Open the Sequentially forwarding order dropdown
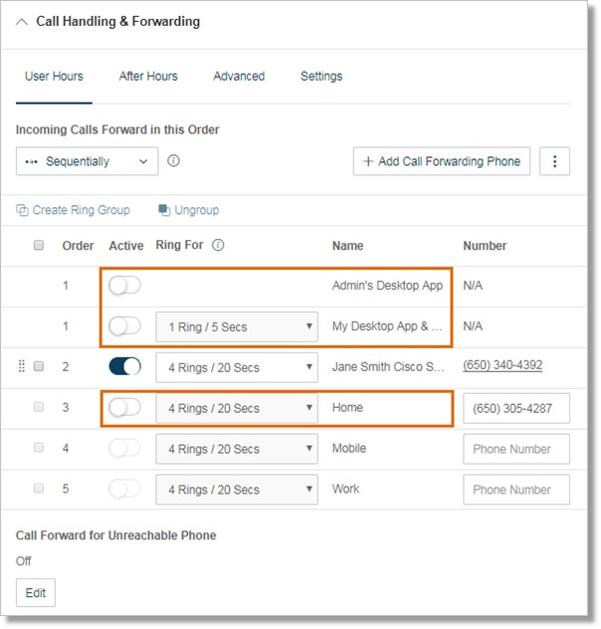The width and height of the screenshot is (601, 629). pos(87,161)
